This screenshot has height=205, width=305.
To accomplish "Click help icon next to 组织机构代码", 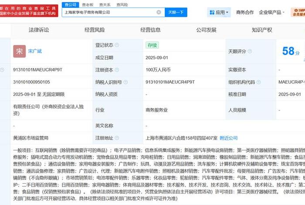I will 258,82.
